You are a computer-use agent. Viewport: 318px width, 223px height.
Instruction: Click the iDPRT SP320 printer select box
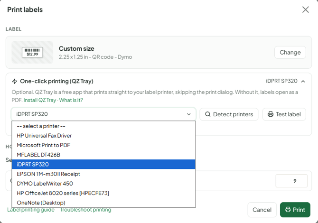pyautogui.click(x=103, y=114)
